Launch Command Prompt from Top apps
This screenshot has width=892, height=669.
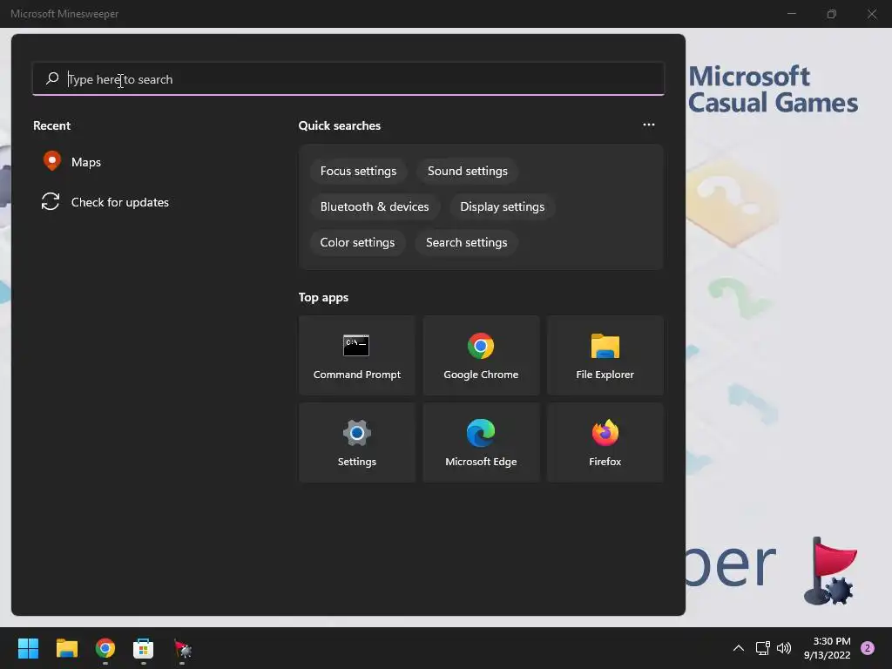tap(356, 355)
